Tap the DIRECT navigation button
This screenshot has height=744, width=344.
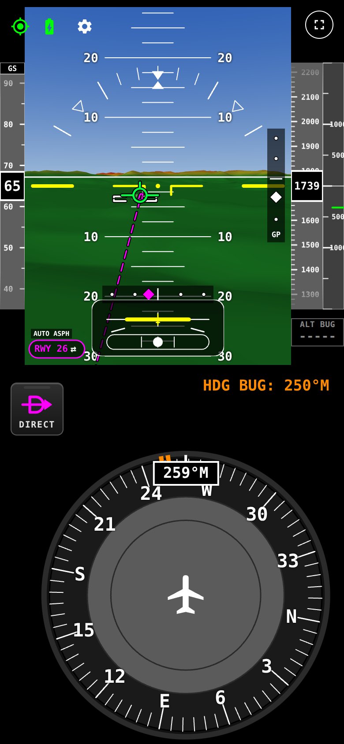point(37,409)
